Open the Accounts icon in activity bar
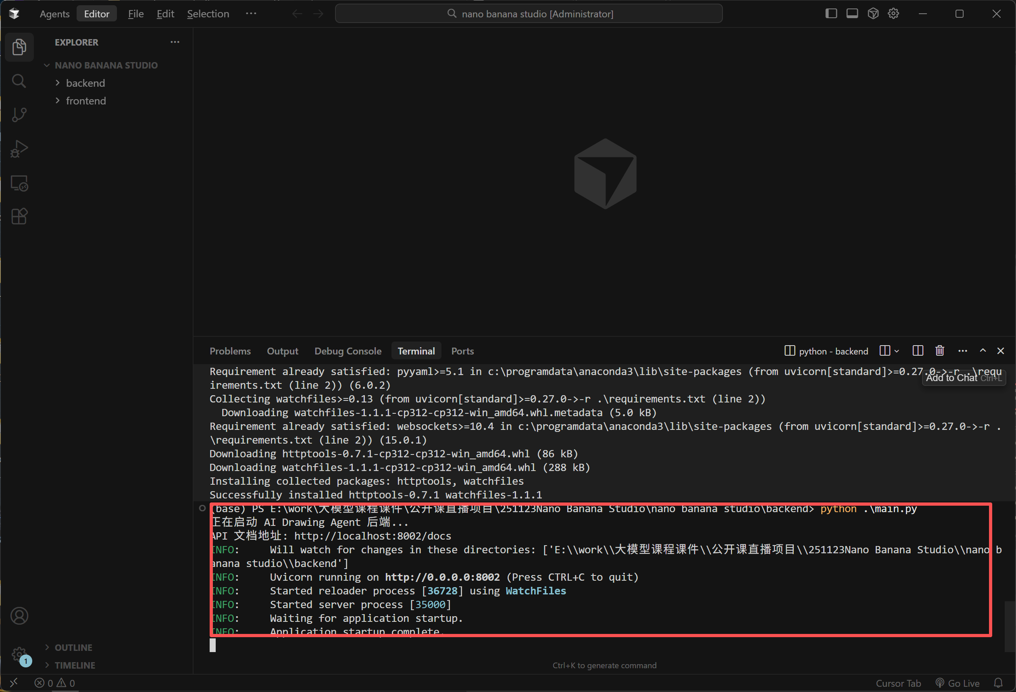This screenshot has height=692, width=1016. tap(19, 616)
